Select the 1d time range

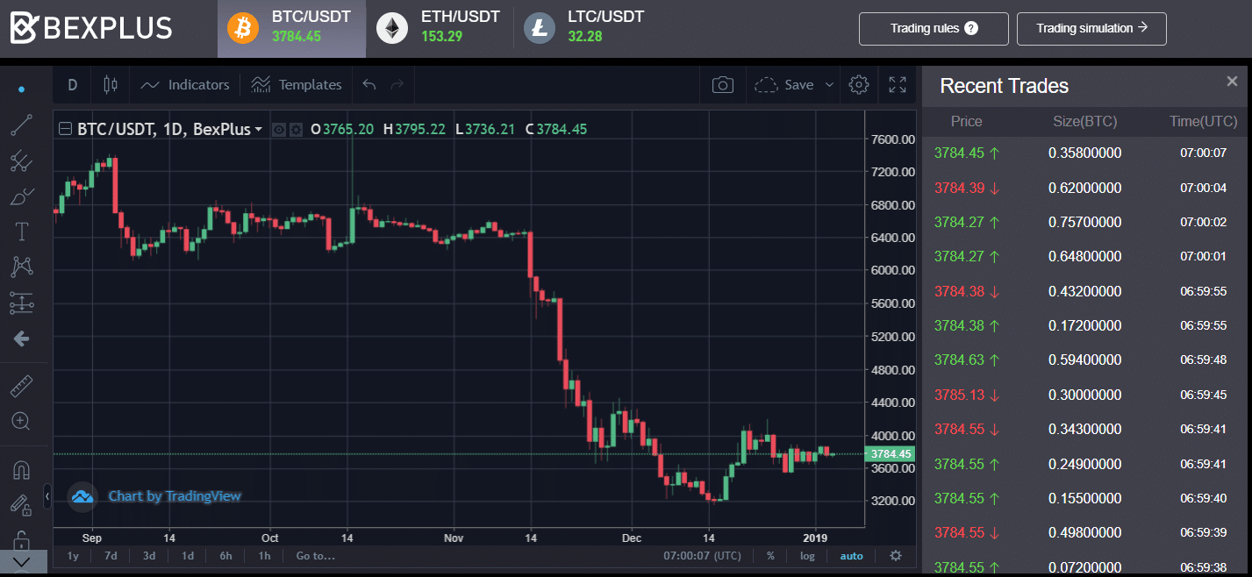point(188,556)
